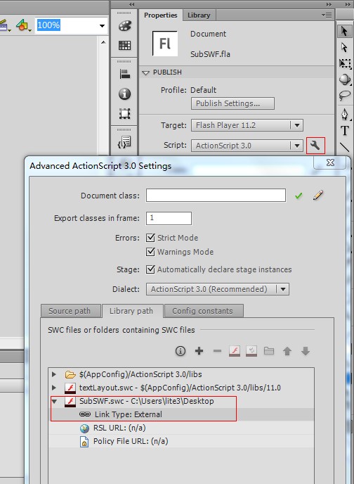Viewport: 354px width, 484px height.
Task: Select the Lasso tool
Action: click(344, 96)
